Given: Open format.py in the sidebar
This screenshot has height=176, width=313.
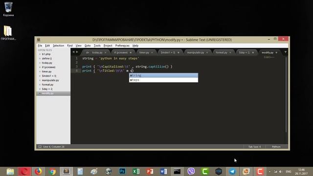Looking at the screenshot, I should click(x=47, y=85).
